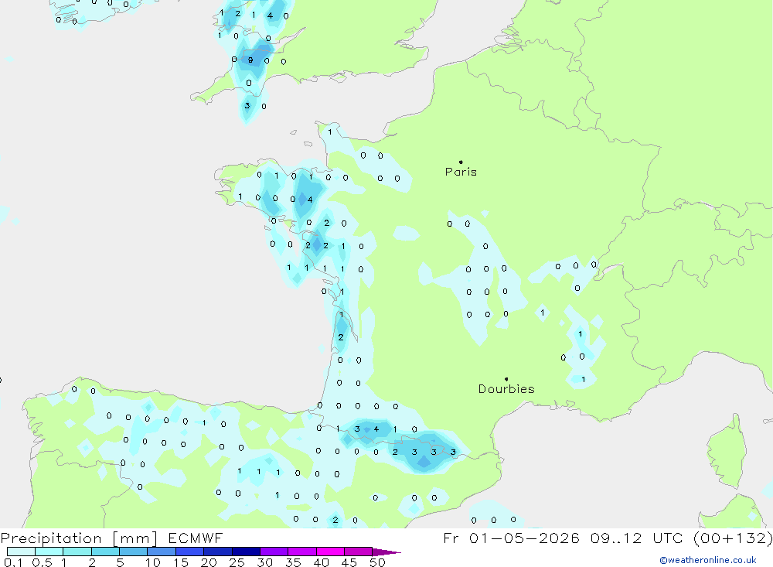The width and height of the screenshot is (773, 567).
Task: Click the dark blue 25 mm legend swatch
Action: (x=246, y=552)
